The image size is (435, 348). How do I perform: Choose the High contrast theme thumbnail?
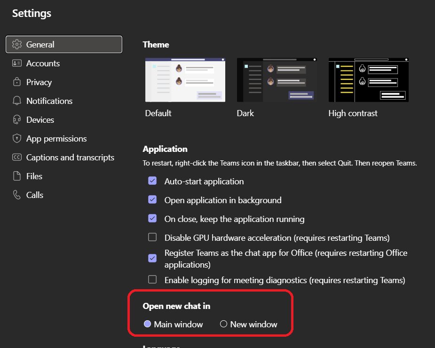368,80
